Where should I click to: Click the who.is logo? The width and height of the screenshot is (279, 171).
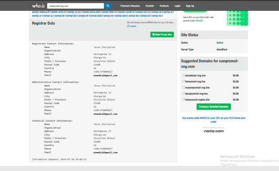tap(38, 6)
